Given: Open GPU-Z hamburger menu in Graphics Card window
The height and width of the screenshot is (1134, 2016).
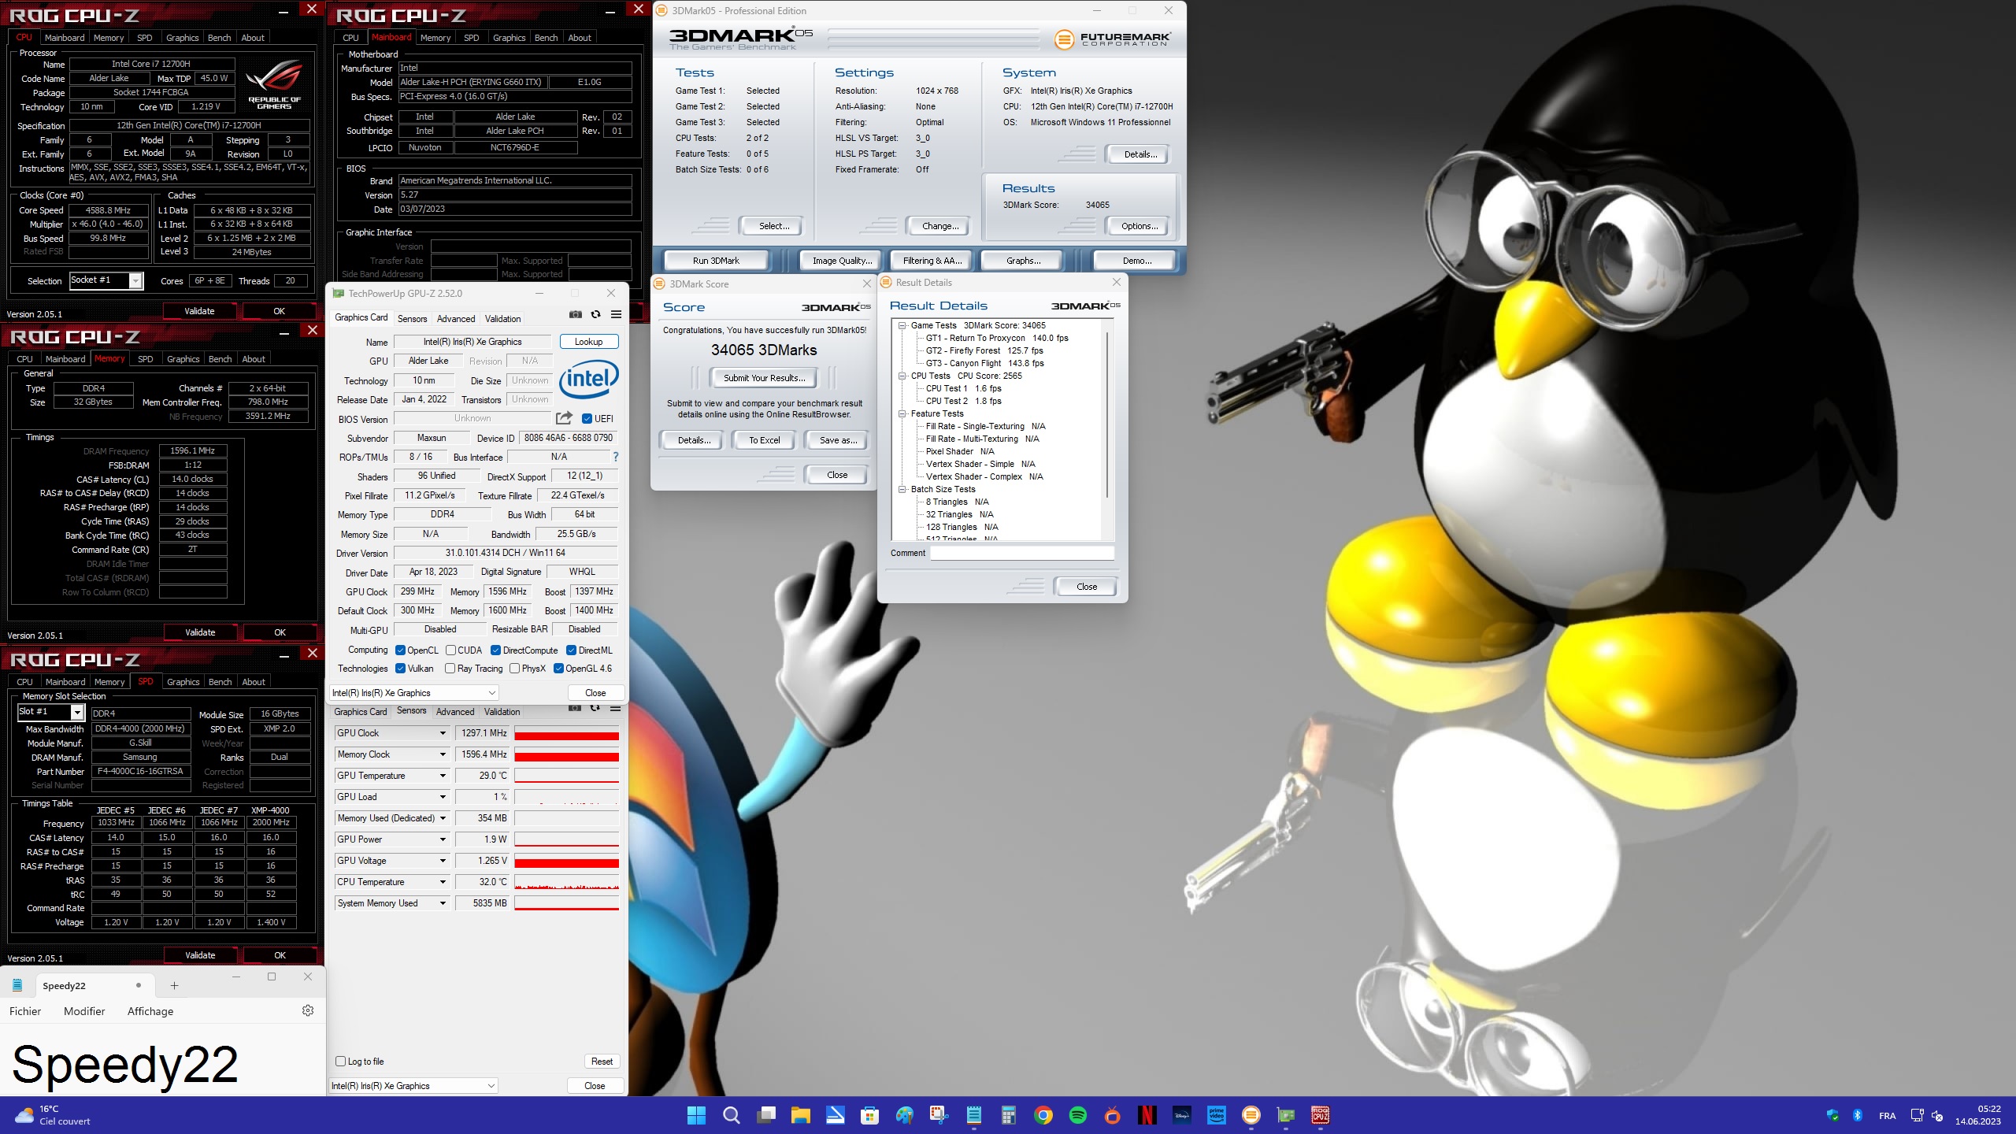Looking at the screenshot, I should 616,314.
